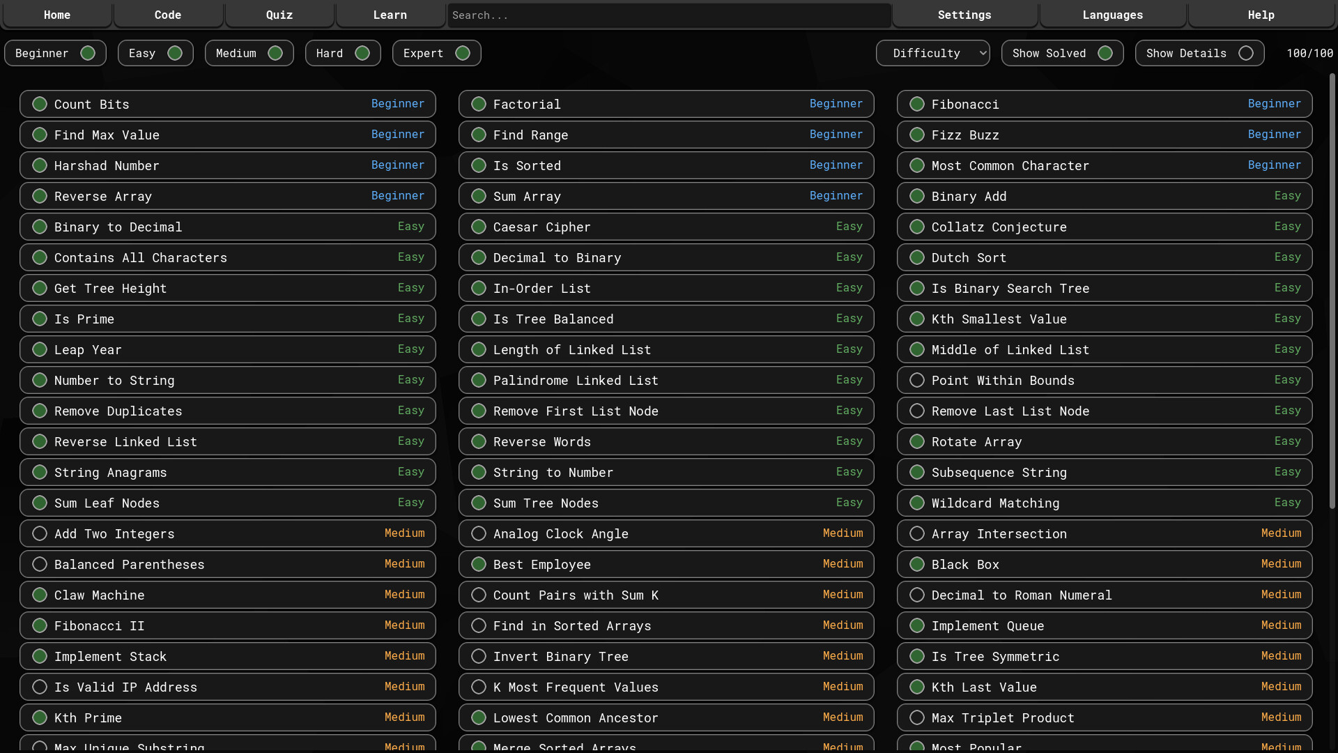The image size is (1338, 753).
Task: Switch to the Quiz tab
Action: [x=279, y=15]
